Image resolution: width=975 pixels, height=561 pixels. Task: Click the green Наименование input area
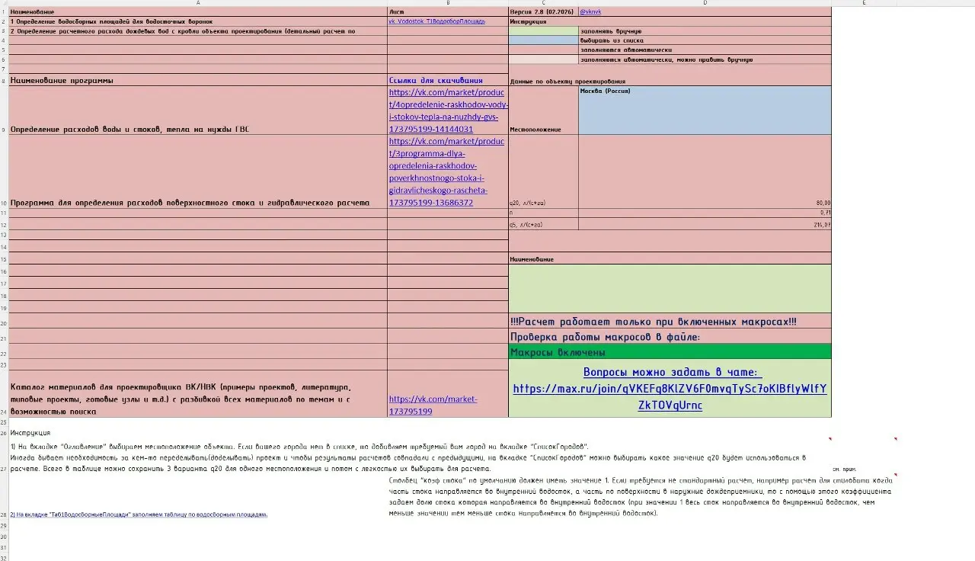point(670,288)
